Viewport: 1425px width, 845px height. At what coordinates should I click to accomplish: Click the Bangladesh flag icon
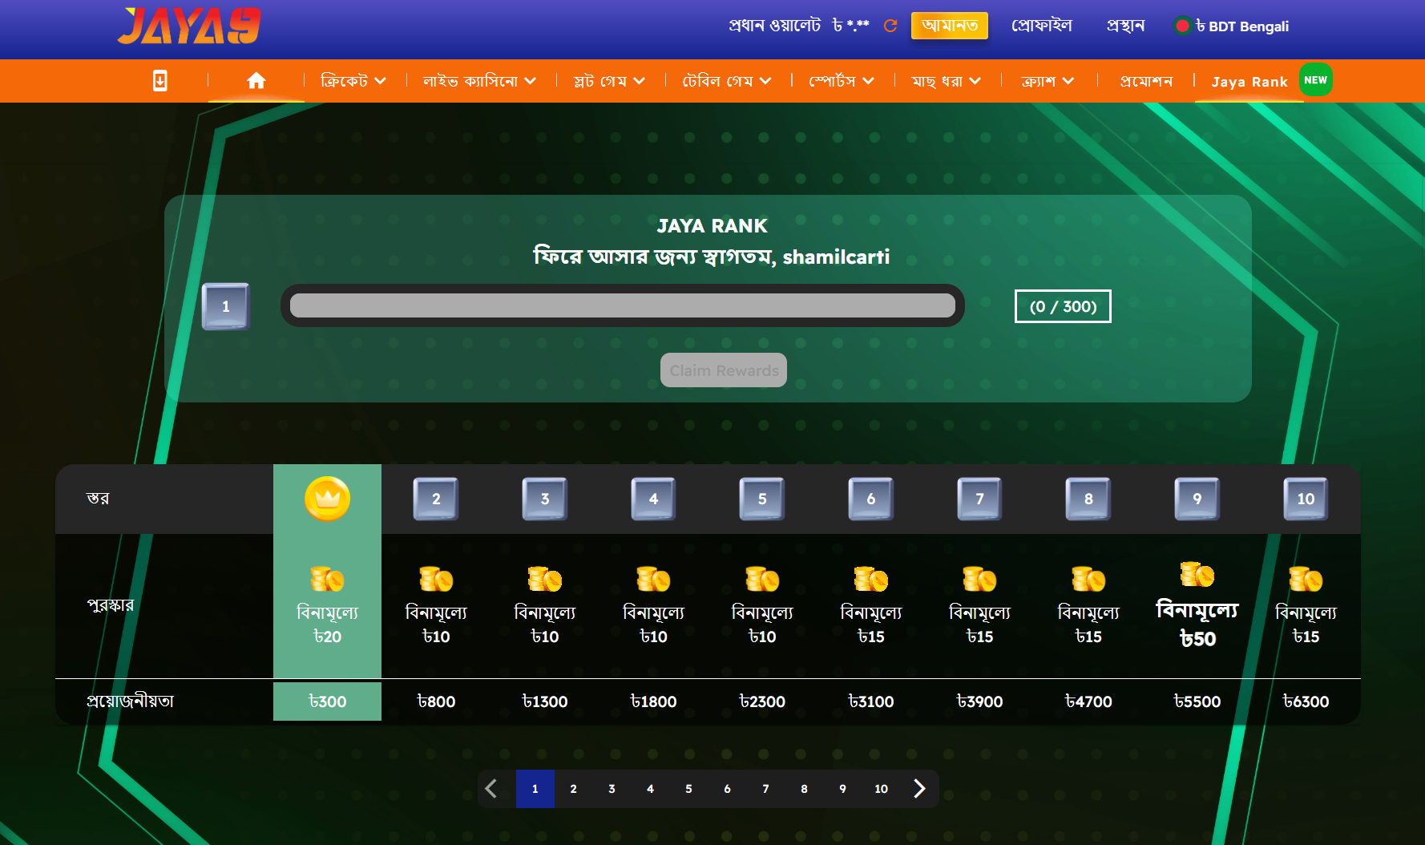1182,26
